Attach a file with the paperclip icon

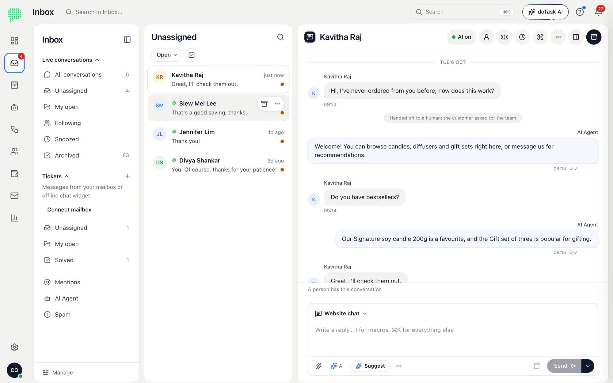click(x=318, y=366)
